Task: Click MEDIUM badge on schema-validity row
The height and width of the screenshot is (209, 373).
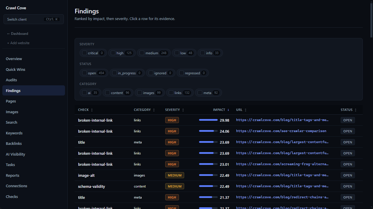Action: (175, 186)
